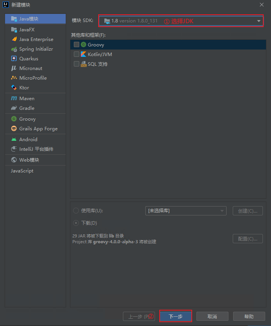Click the 下一步 button
Image resolution: width=271 pixels, height=326 pixels.
(176, 316)
